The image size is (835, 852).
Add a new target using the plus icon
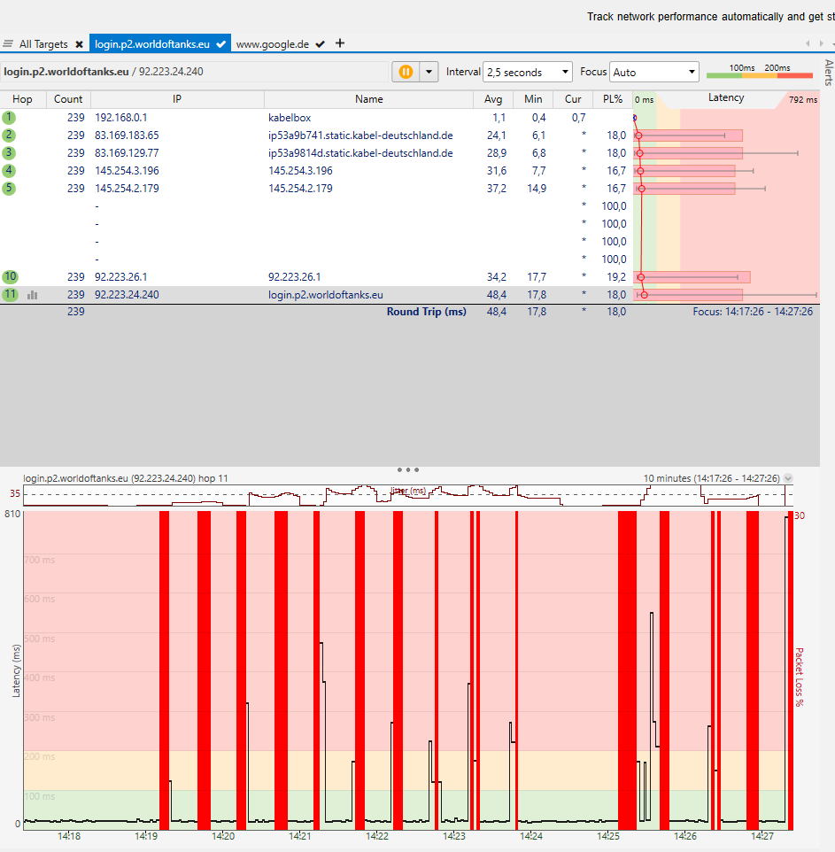(x=337, y=43)
